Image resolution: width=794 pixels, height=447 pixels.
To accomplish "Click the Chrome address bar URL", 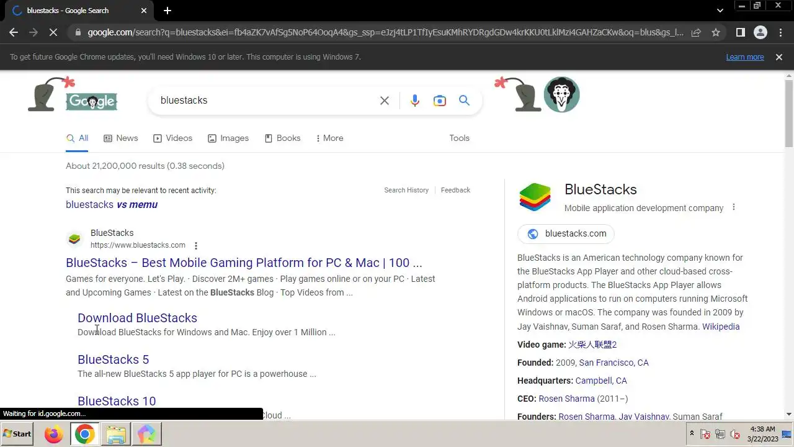I will (385, 32).
